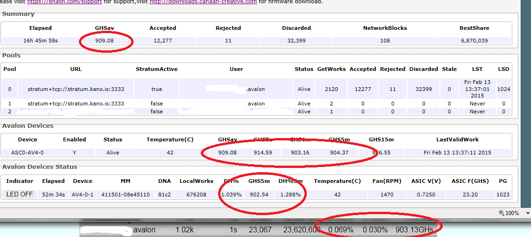This screenshot has height=237, width=531.
Task: Select the Summary GHSav value 909.08
Action: point(104,41)
